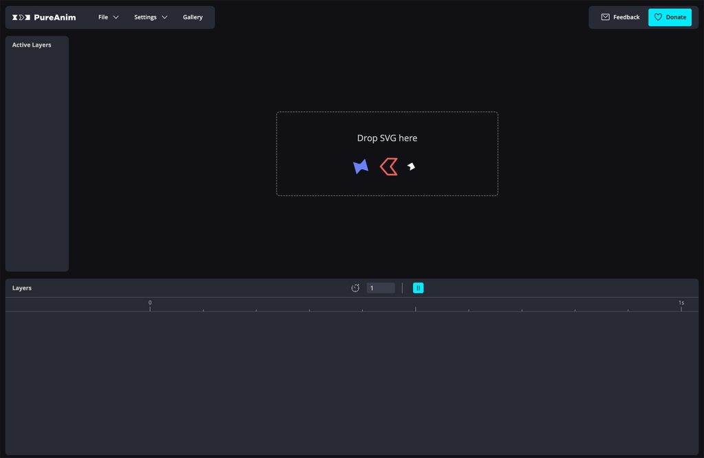Click the timeline 0 marker
Image resolution: width=704 pixels, height=458 pixels.
150,303
